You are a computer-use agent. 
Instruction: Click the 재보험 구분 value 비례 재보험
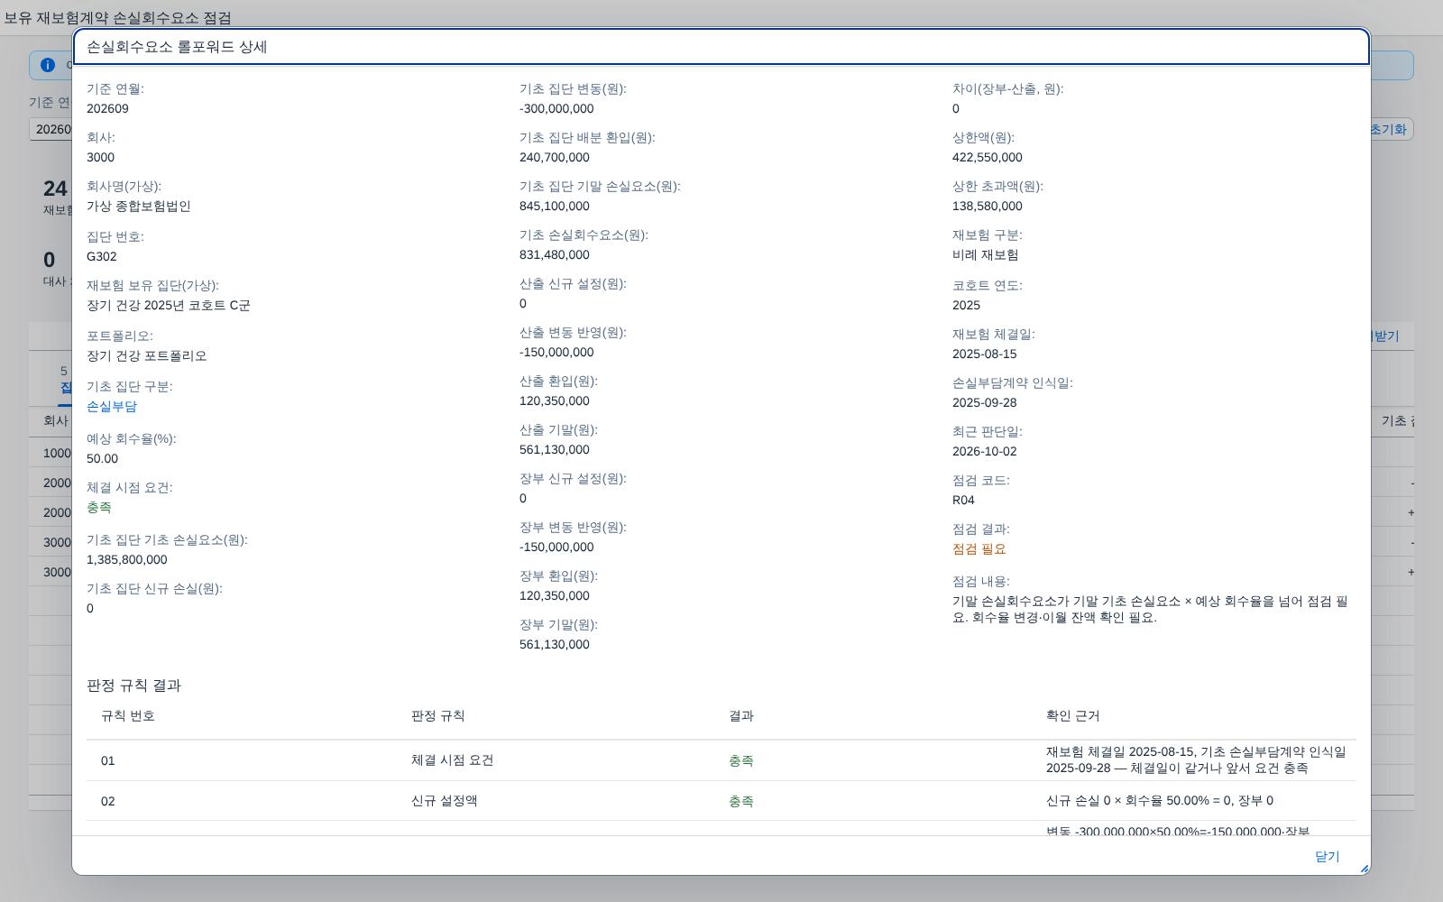click(x=986, y=254)
